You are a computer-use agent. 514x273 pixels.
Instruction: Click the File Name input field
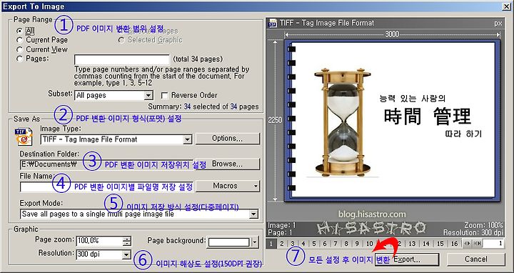[107, 187]
